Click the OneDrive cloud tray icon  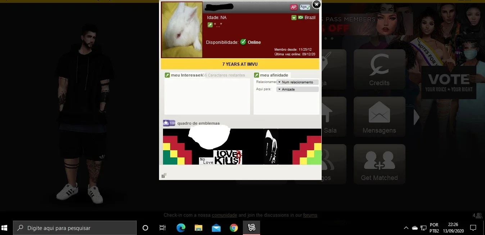pos(415,228)
